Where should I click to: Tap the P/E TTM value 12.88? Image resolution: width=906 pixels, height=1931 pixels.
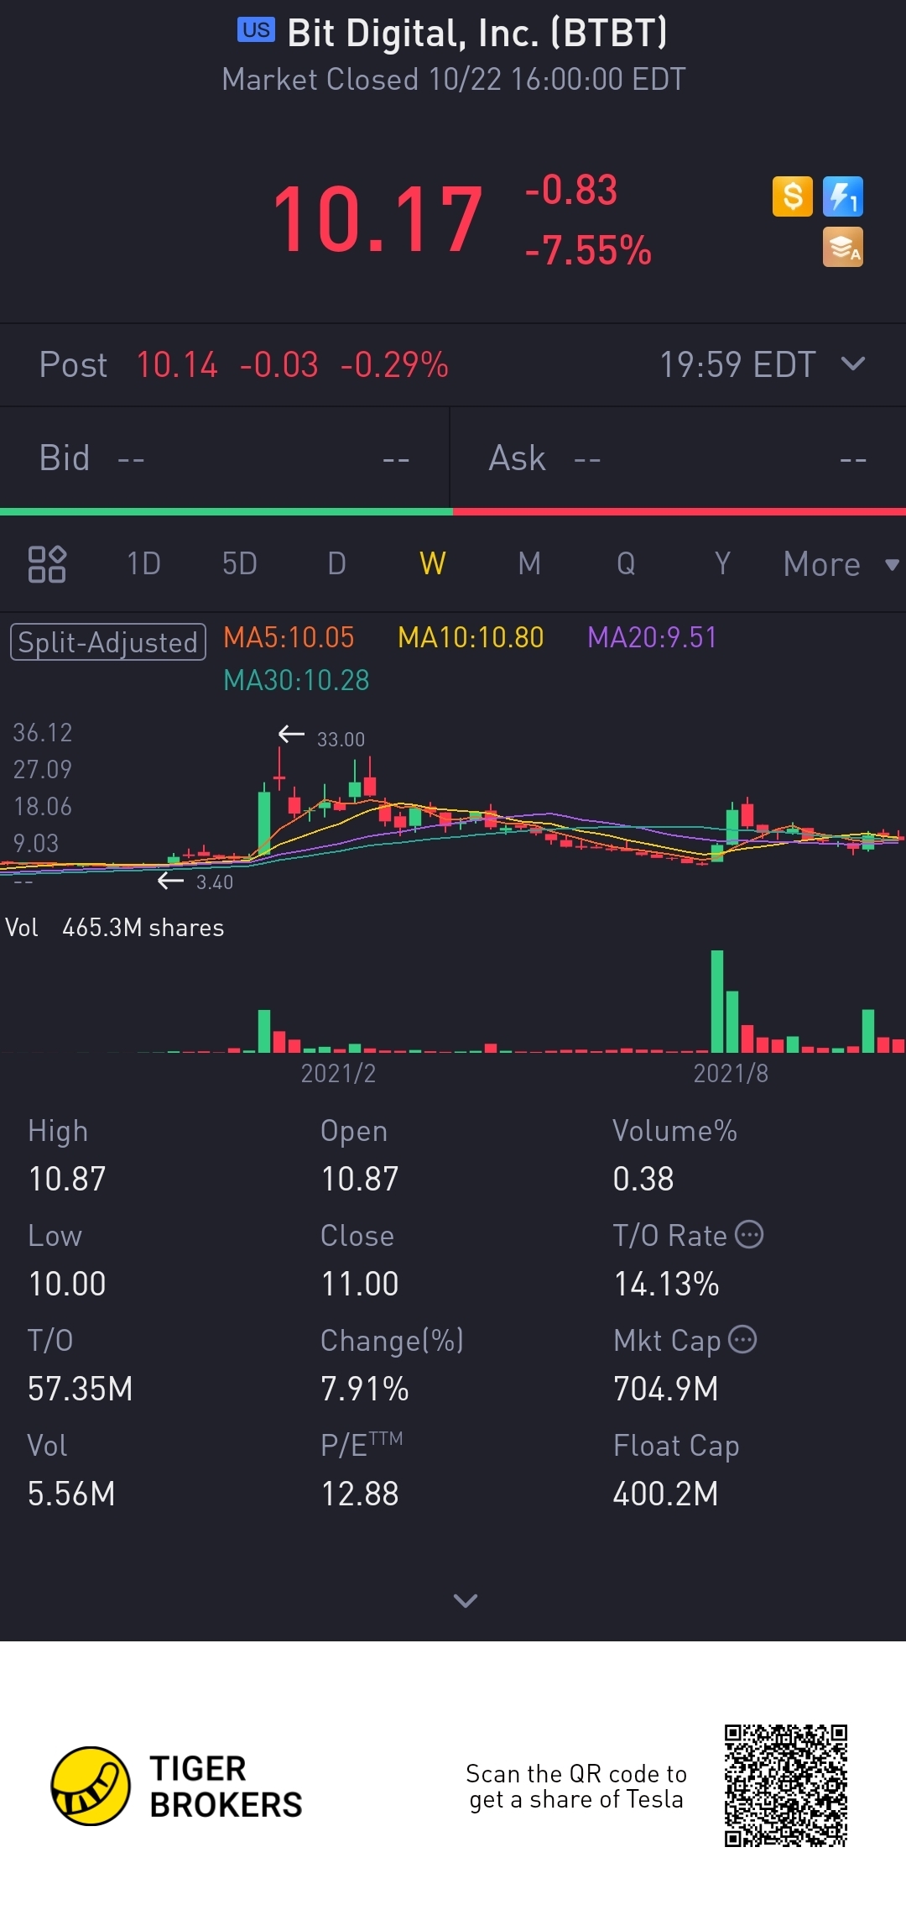[x=360, y=1494]
